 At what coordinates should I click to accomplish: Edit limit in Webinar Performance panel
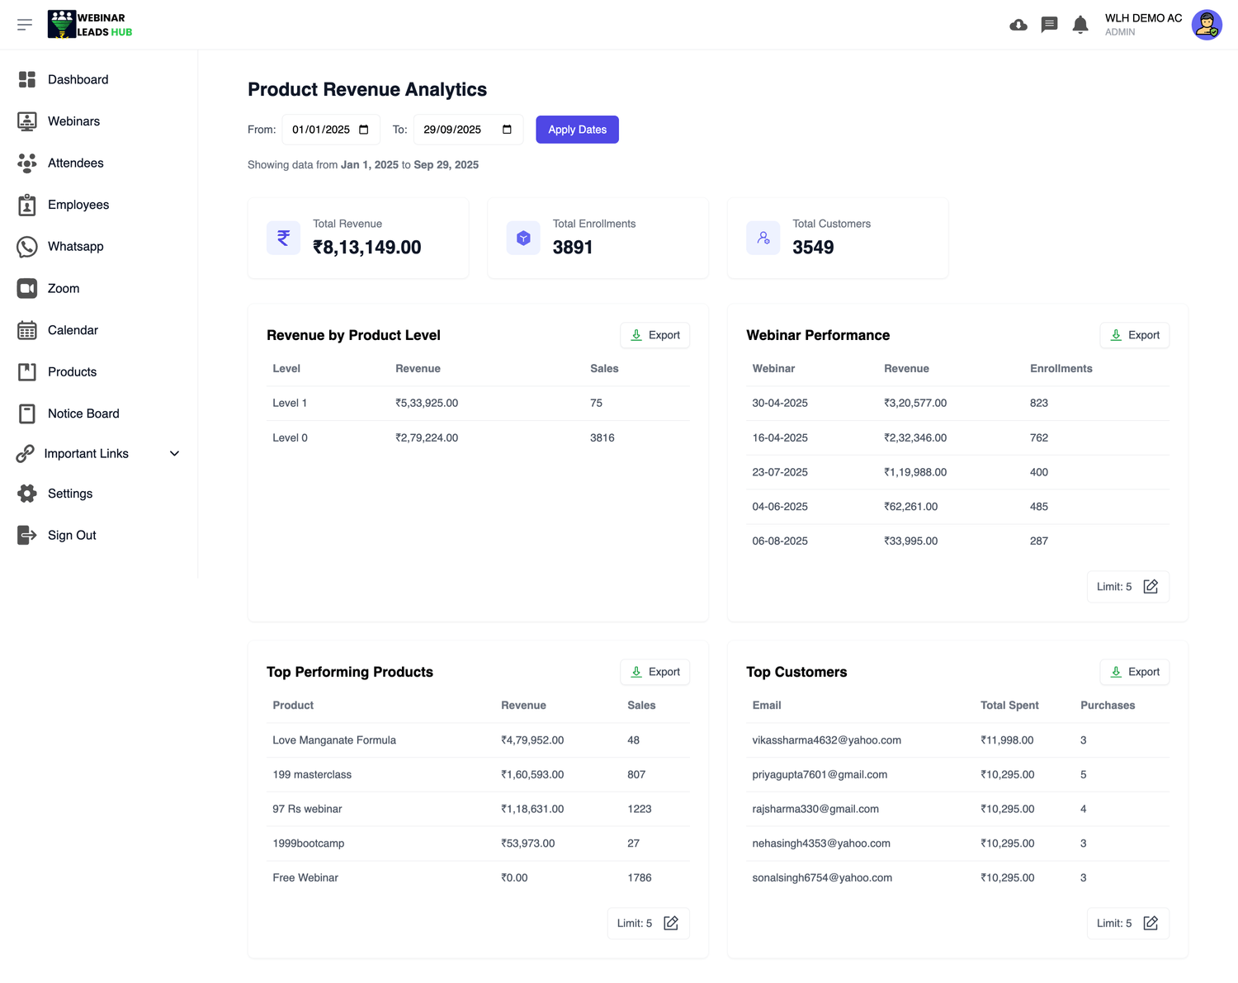[x=1151, y=587]
